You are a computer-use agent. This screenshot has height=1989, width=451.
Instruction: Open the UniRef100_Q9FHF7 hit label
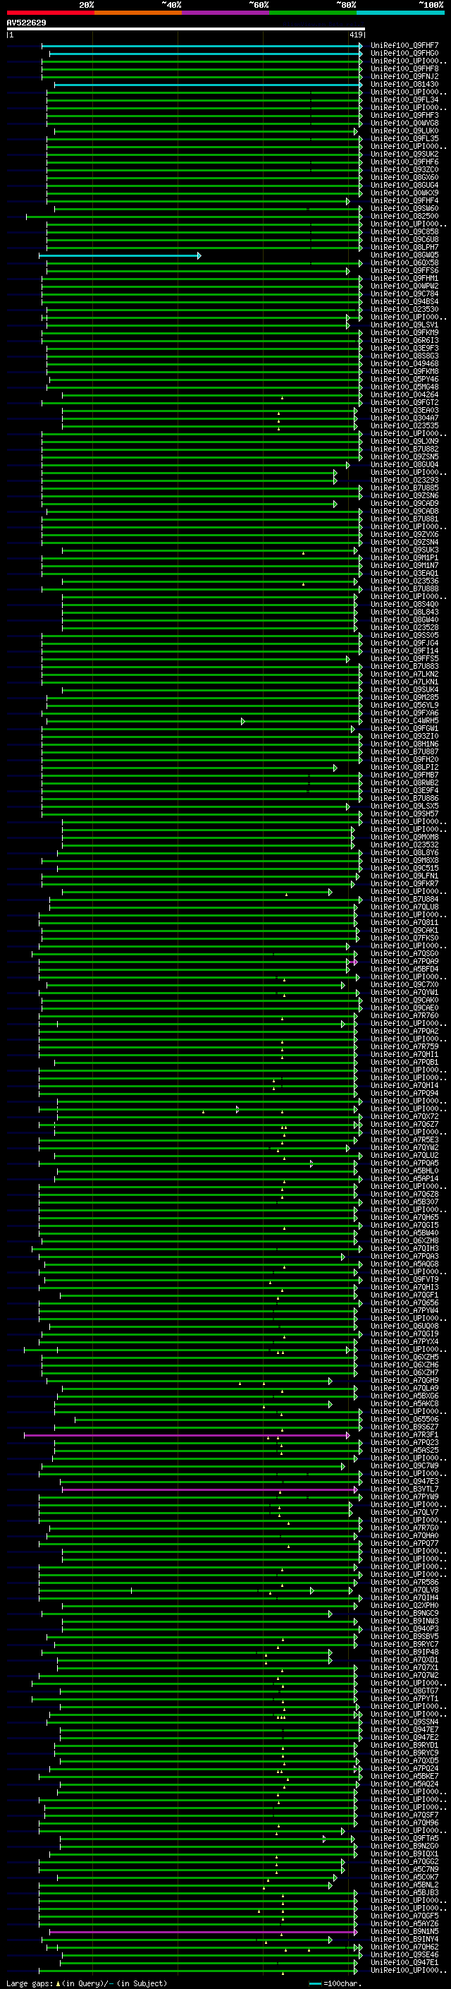tap(404, 46)
